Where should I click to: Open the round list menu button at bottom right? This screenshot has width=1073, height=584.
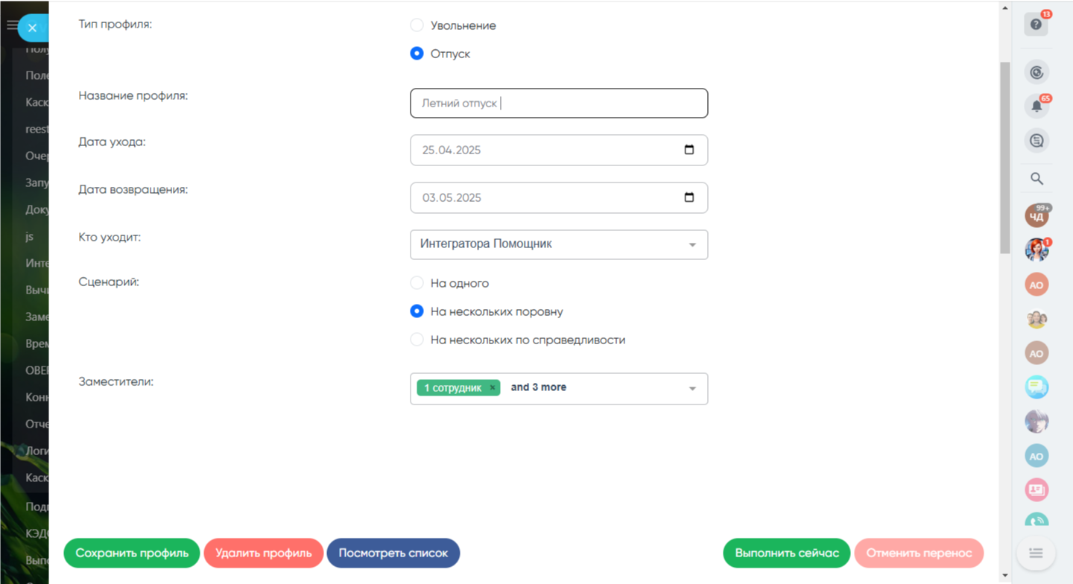[x=1036, y=553]
